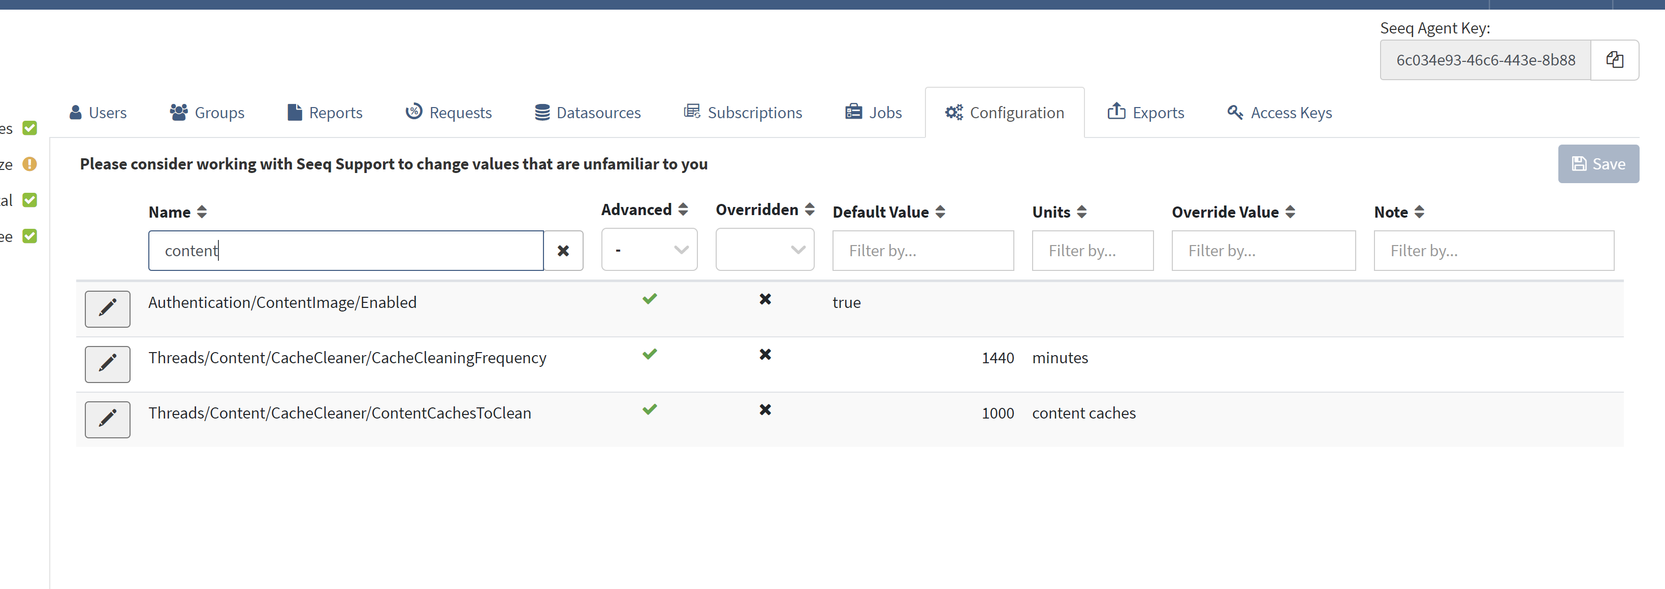Edit the Authentication/ContentImage/Enabled setting
The height and width of the screenshot is (589, 1665).
[x=107, y=308]
